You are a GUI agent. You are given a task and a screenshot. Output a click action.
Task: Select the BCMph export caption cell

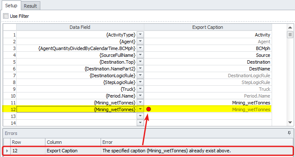(208, 48)
